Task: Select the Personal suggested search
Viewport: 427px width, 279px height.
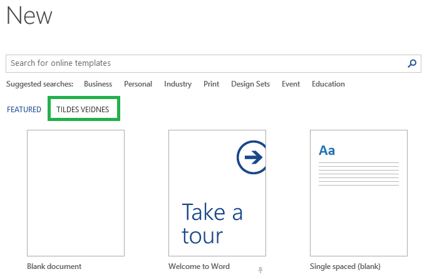Action: (x=138, y=84)
